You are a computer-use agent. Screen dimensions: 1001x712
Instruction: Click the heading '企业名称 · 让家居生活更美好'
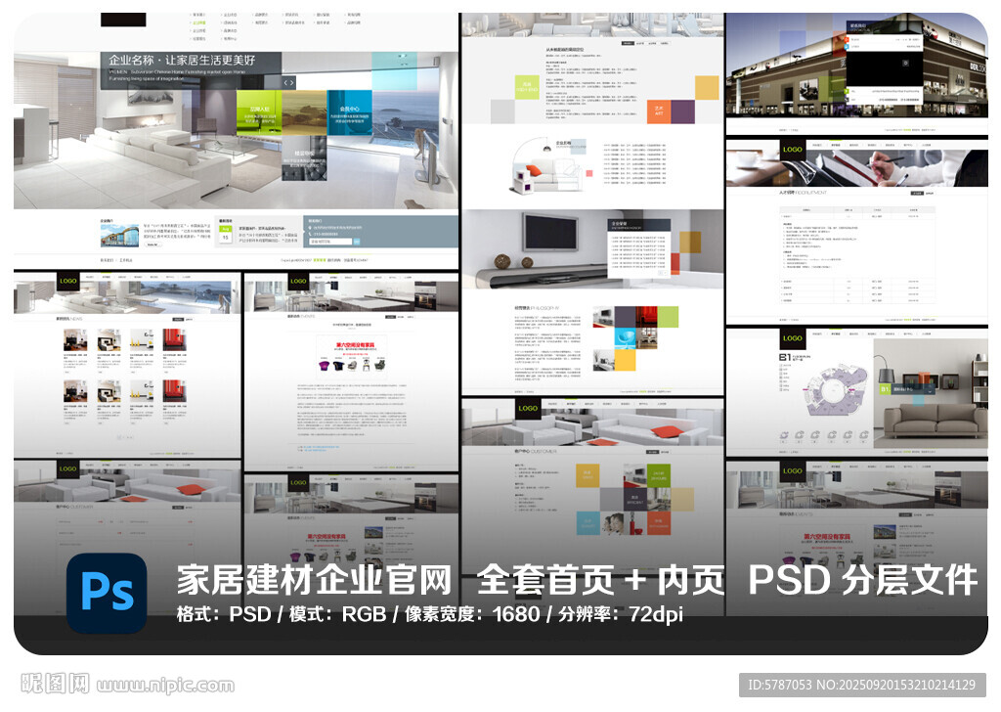point(182,60)
